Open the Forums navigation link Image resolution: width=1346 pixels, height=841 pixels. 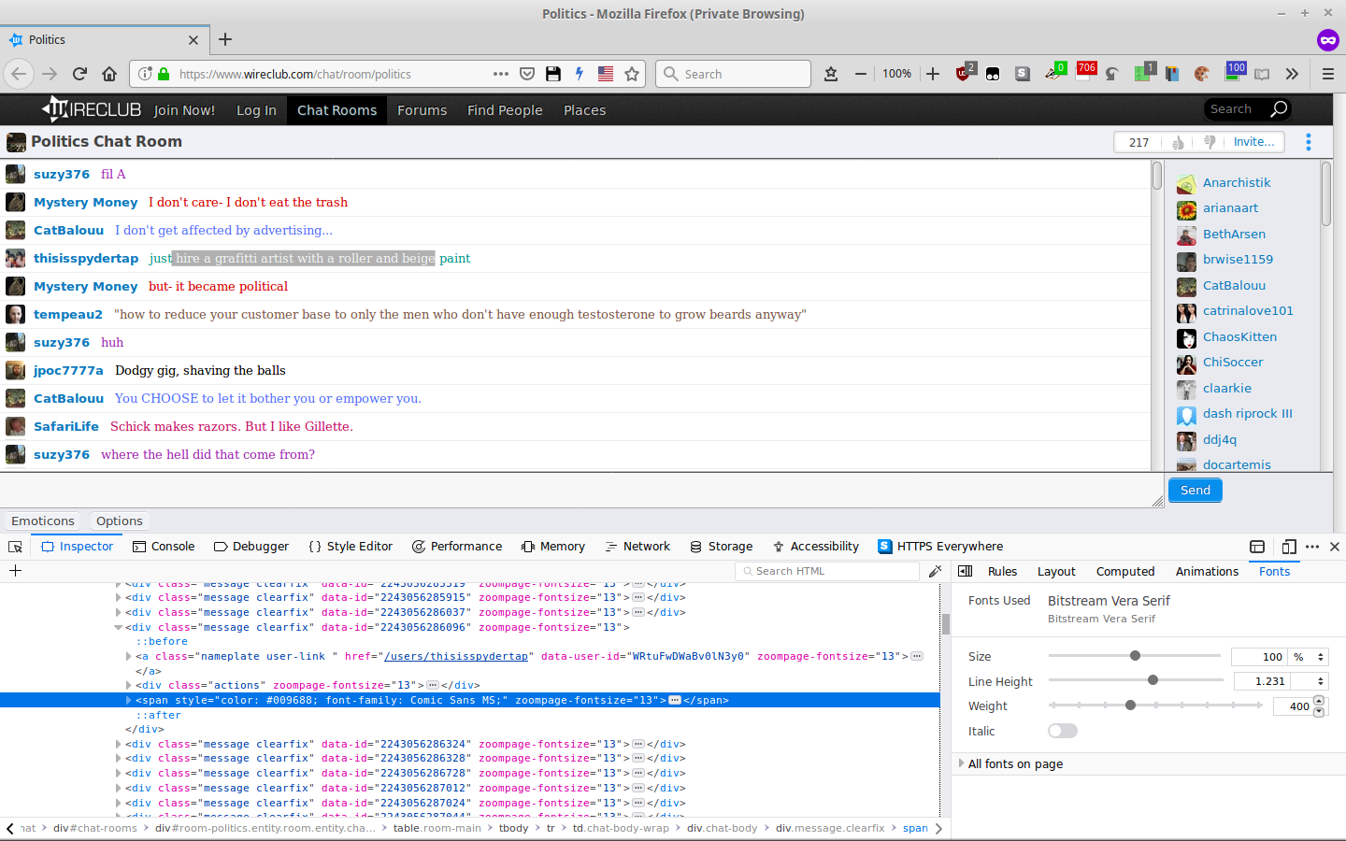[x=422, y=110]
